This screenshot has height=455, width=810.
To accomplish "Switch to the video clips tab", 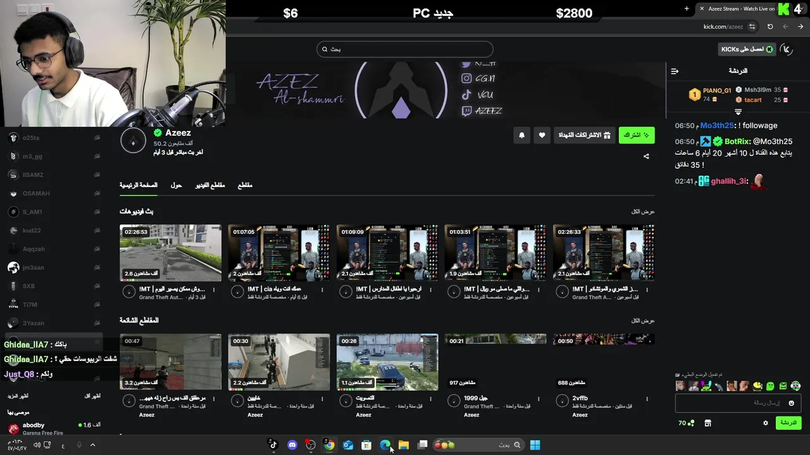I will (209, 185).
